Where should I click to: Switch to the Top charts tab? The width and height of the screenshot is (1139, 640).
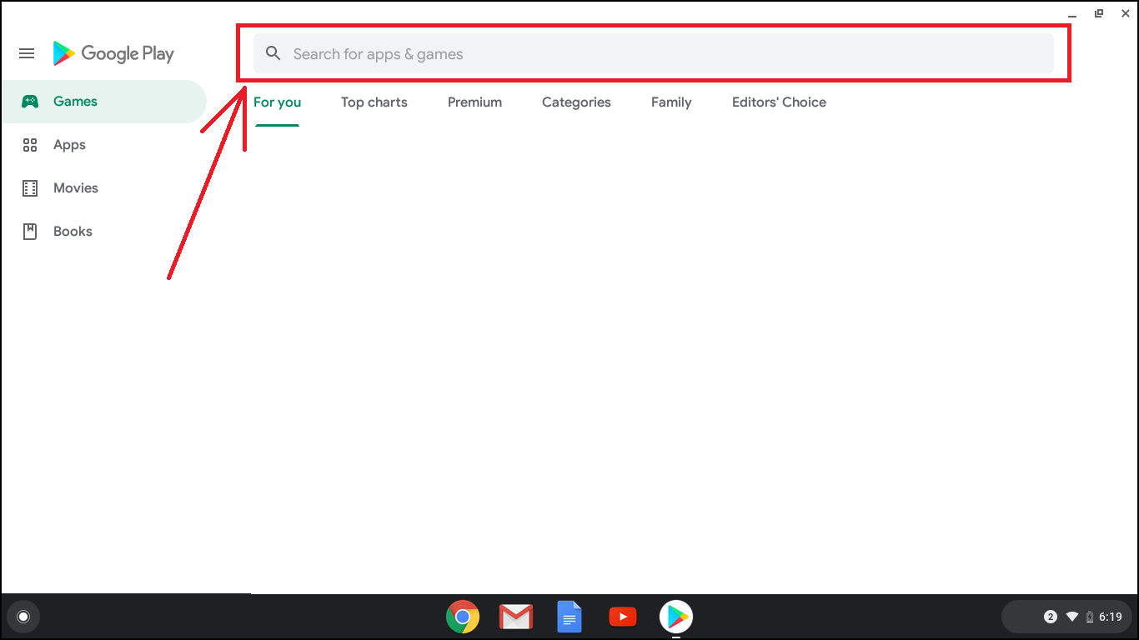pyautogui.click(x=374, y=102)
